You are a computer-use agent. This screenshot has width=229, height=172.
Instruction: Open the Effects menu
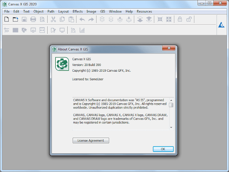coord(78,11)
